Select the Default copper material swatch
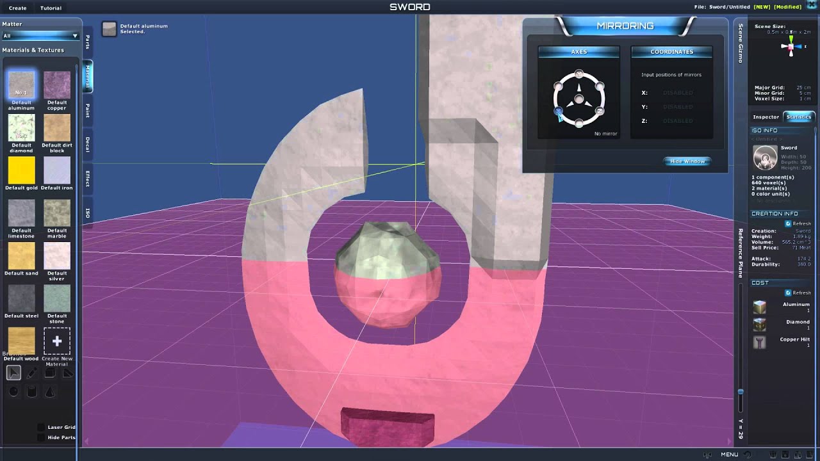This screenshot has height=461, width=820. click(57, 85)
